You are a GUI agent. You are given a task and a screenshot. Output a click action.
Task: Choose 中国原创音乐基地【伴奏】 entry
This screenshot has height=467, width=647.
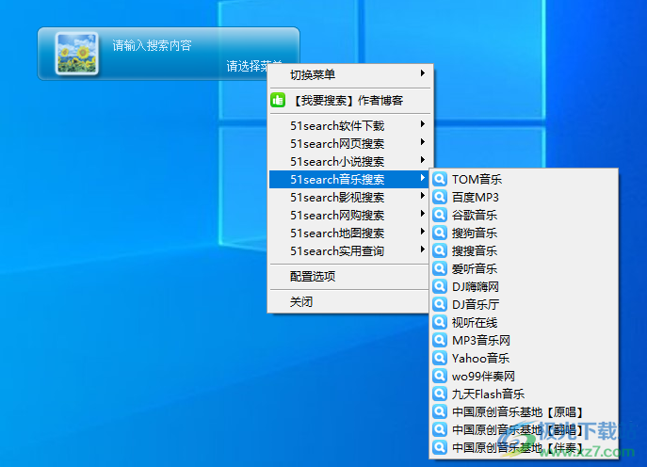(524, 447)
